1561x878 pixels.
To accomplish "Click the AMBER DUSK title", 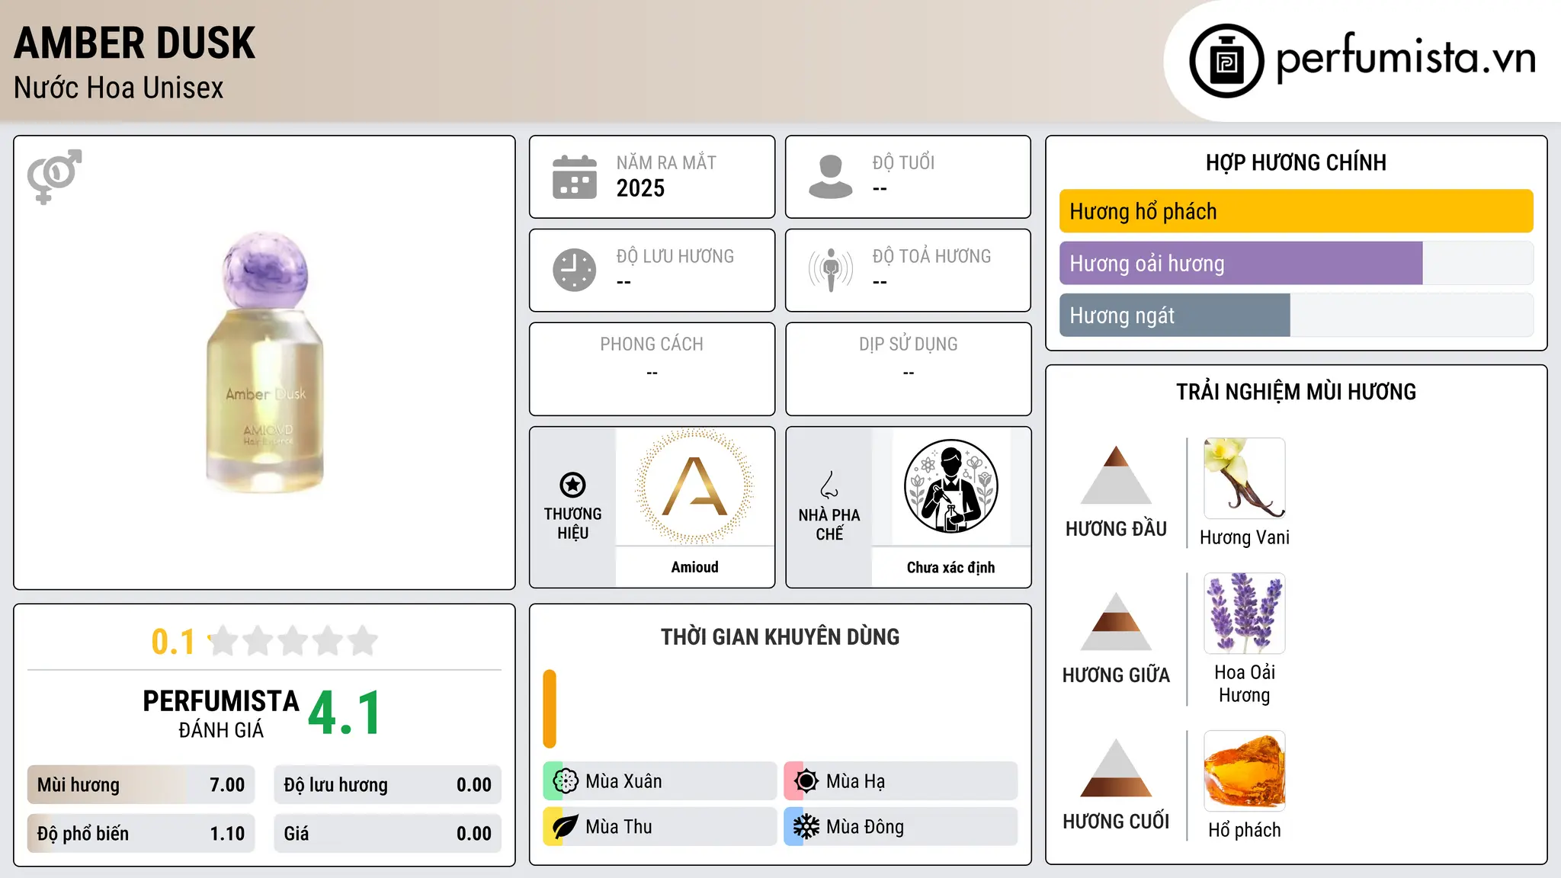I will [134, 43].
